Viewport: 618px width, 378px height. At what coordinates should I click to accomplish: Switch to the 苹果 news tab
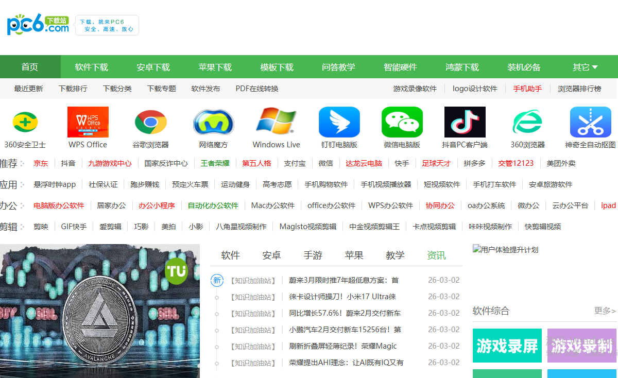[x=354, y=255]
